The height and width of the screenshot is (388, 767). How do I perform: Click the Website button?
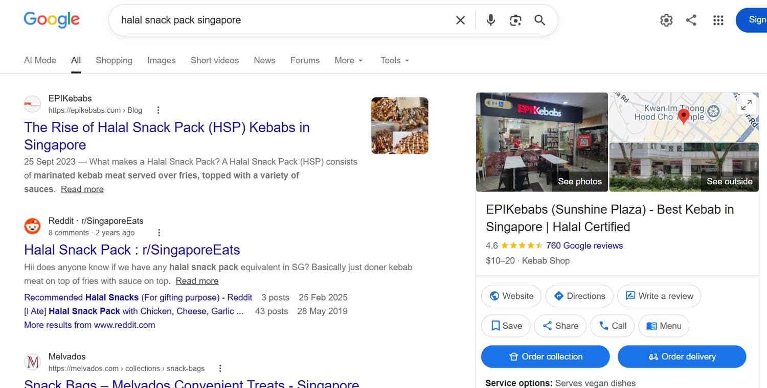pos(511,296)
